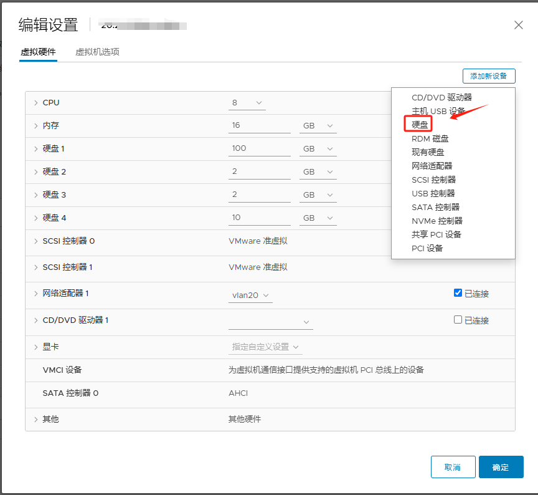Expand the 其他 hardware row
Viewport: 538px width, 495px height.
pyautogui.click(x=35, y=419)
